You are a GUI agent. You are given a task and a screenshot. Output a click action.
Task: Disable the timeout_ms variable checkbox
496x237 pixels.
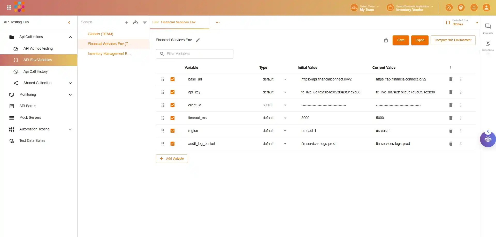click(172, 118)
